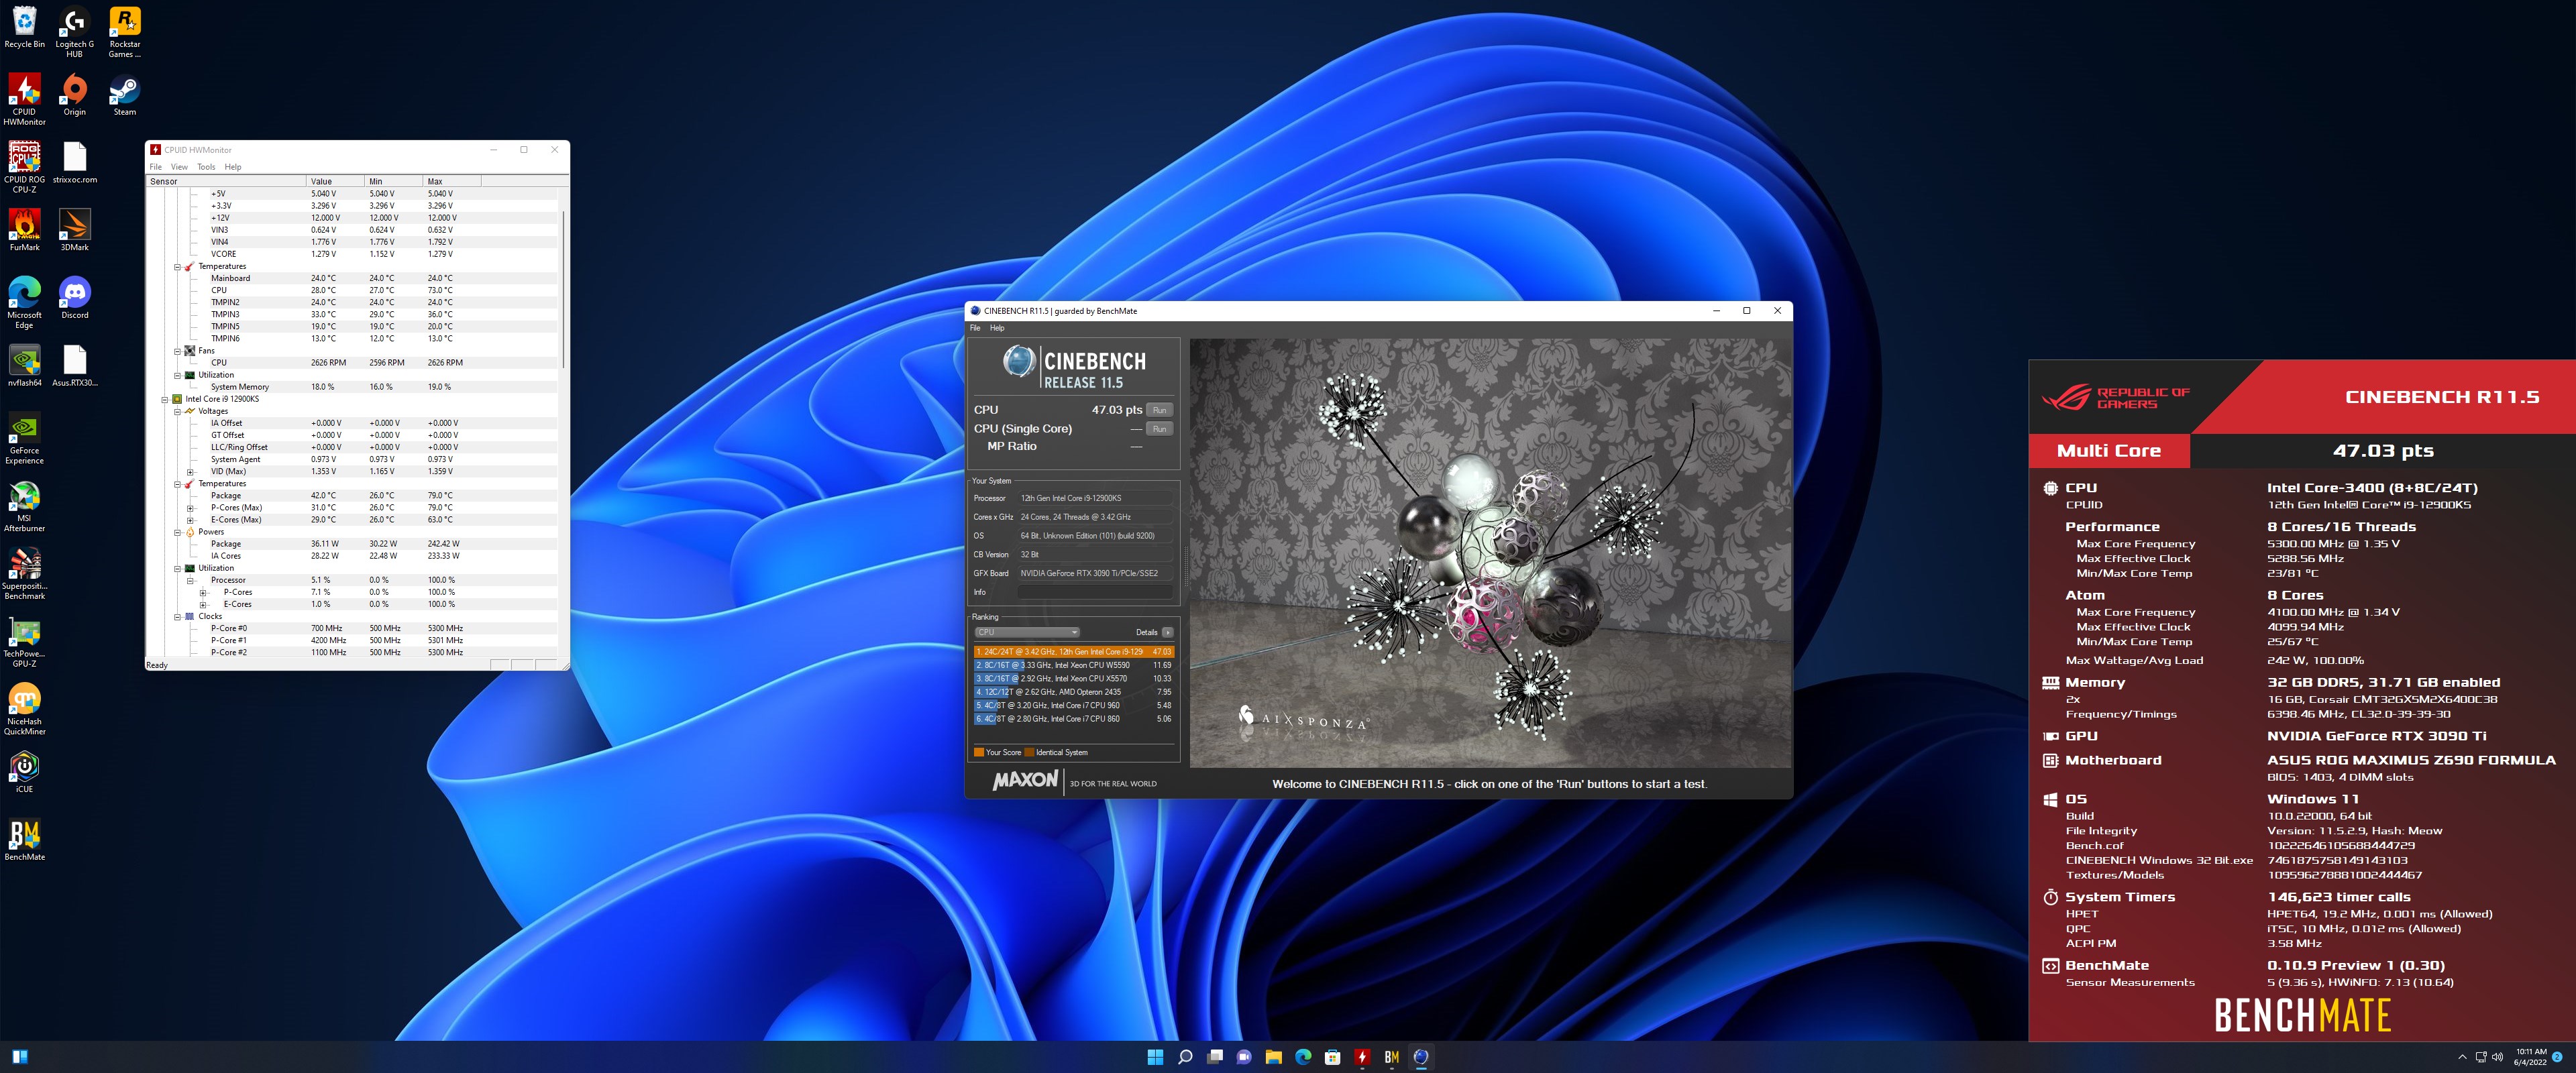Select CPUID ROG CPU-Z desktop icon
Image resolution: width=2576 pixels, height=1073 pixels.
point(24,167)
